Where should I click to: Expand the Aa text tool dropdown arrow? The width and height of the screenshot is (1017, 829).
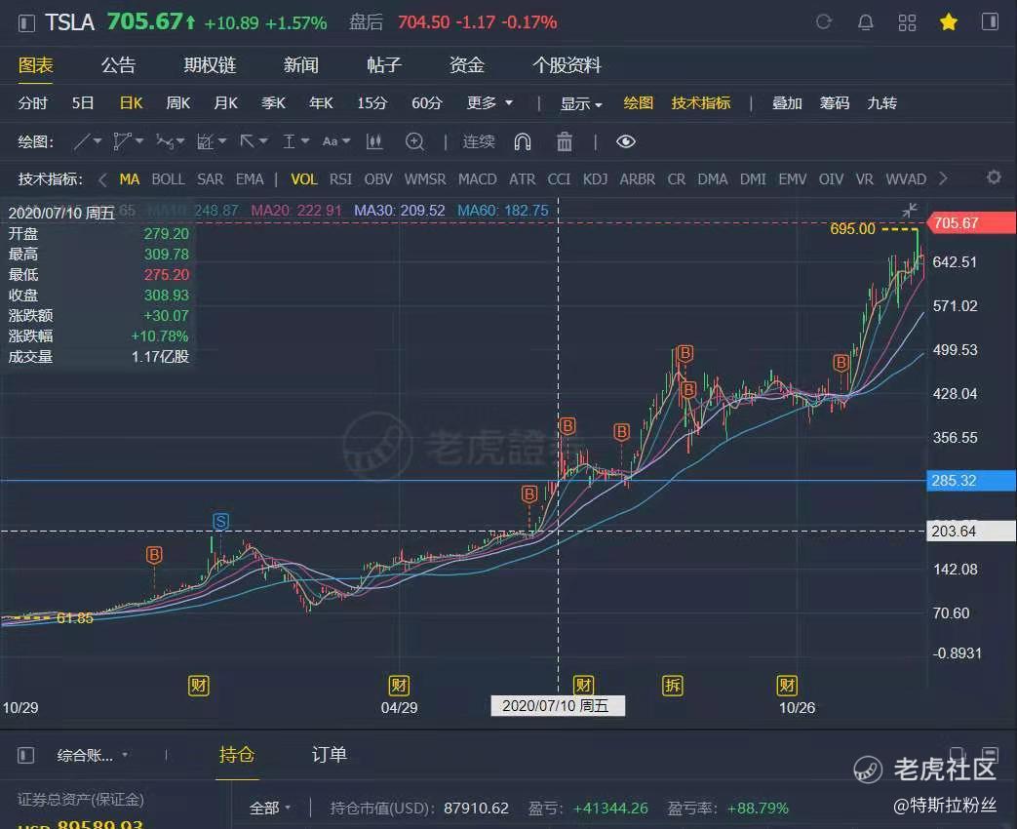click(346, 140)
